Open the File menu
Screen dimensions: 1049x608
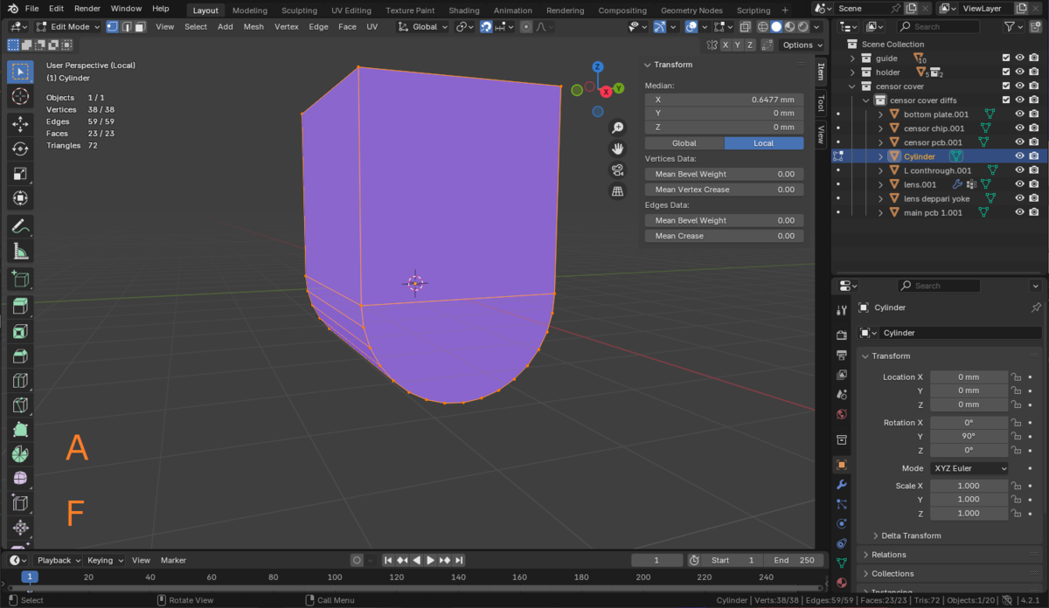pos(31,9)
